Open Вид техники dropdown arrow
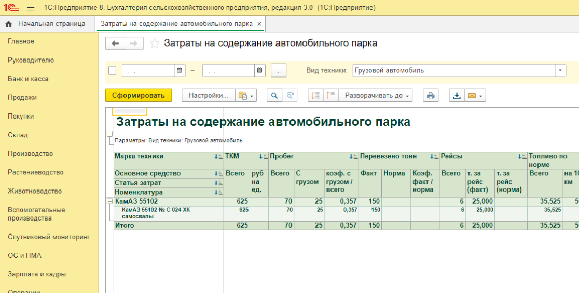The height and width of the screenshot is (293, 579). (x=560, y=70)
